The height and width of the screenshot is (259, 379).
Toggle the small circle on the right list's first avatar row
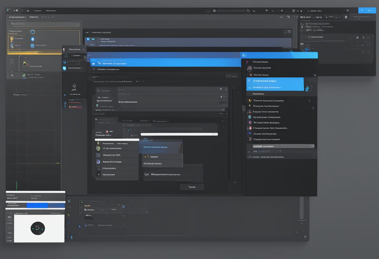pyautogui.click(x=309, y=101)
